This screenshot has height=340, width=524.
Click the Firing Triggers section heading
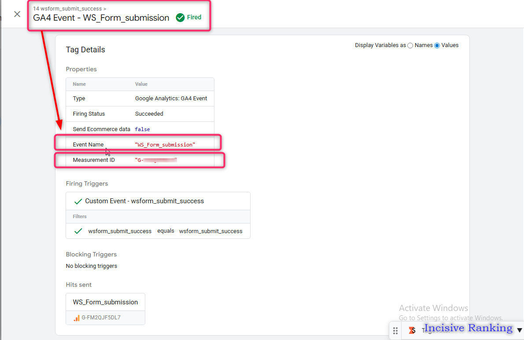pos(87,183)
